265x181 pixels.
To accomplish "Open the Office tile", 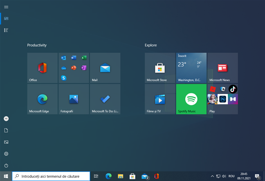I will click(43, 68).
